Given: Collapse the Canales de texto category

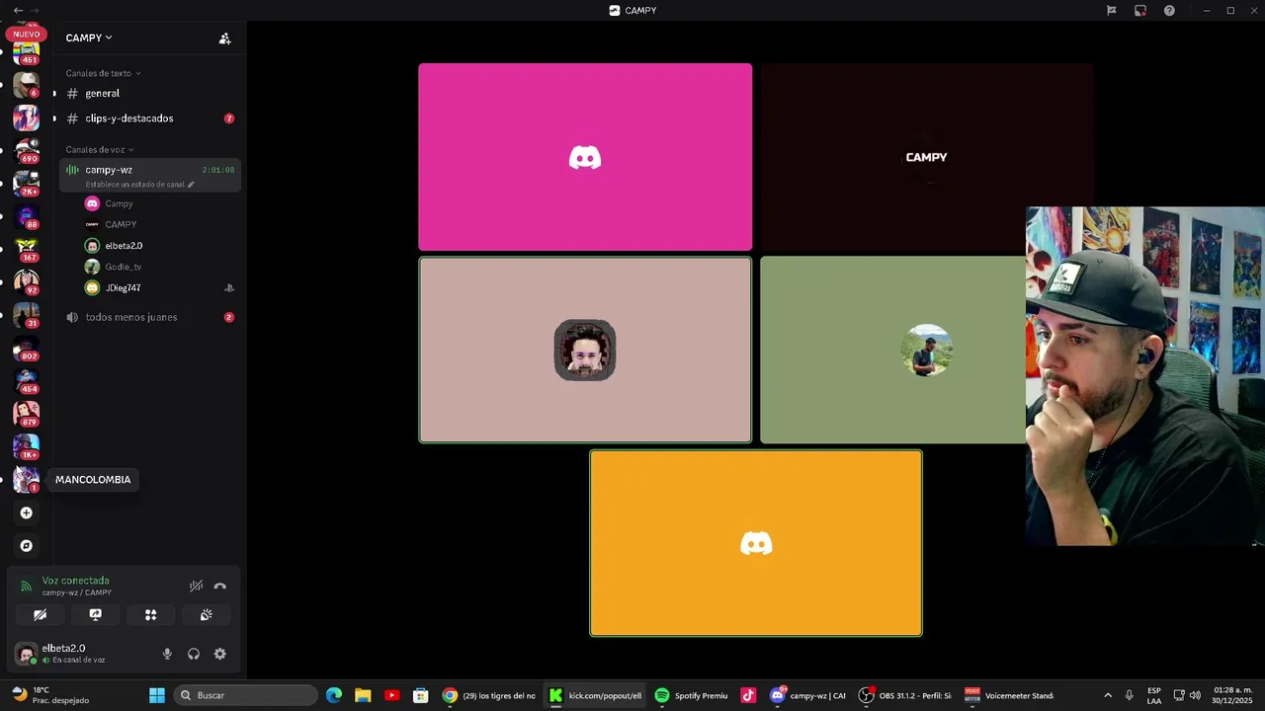Looking at the screenshot, I should [103, 73].
